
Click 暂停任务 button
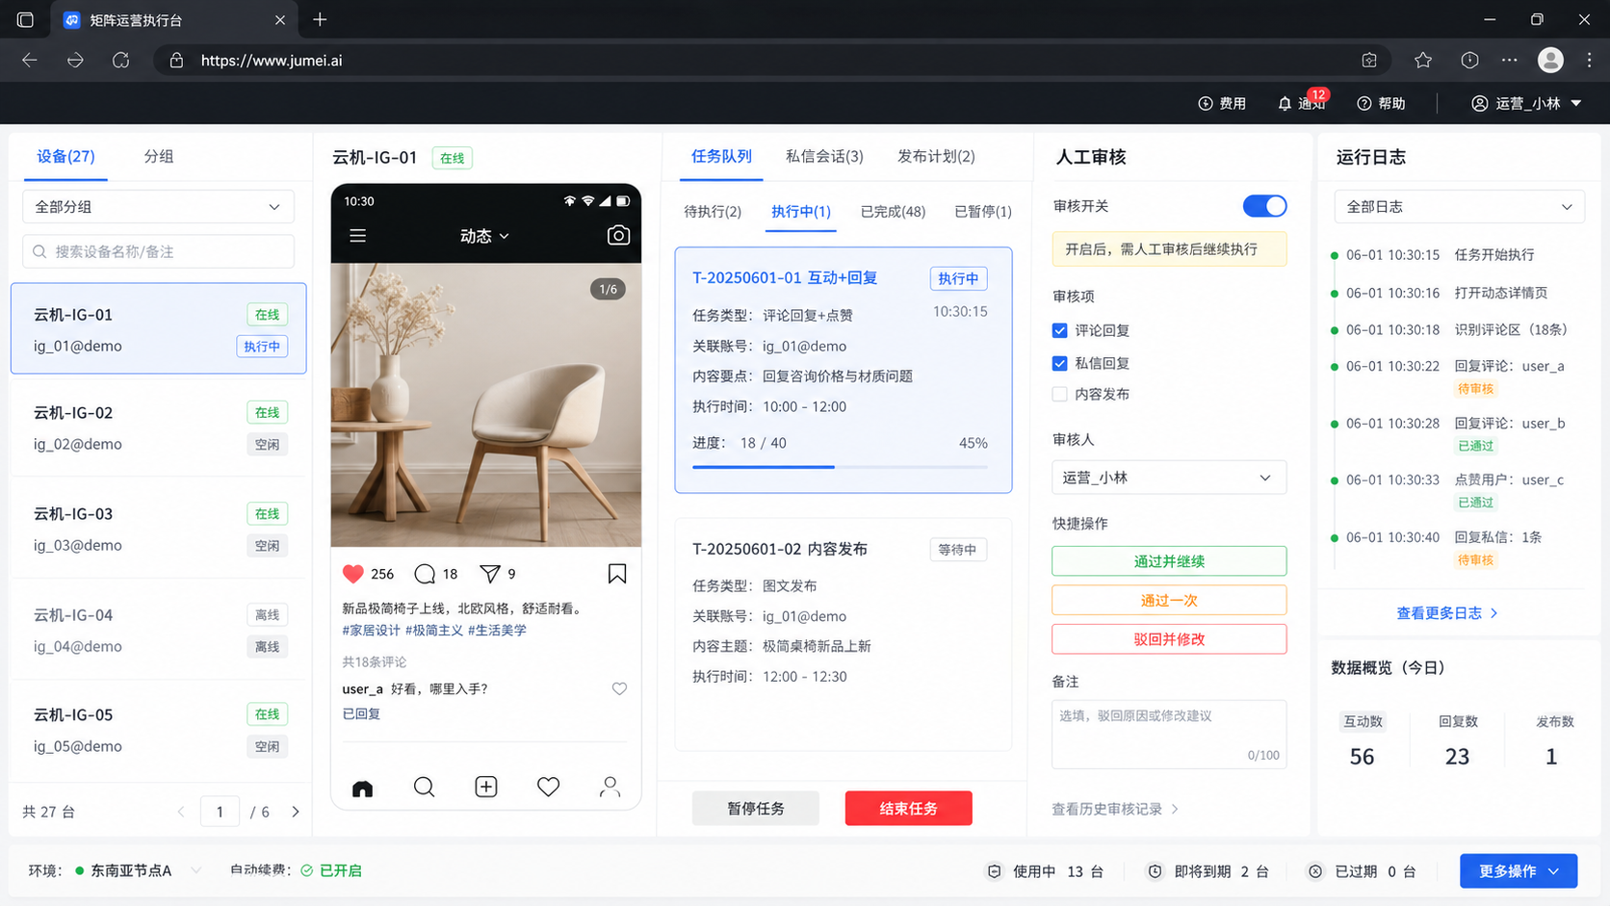[756, 808]
